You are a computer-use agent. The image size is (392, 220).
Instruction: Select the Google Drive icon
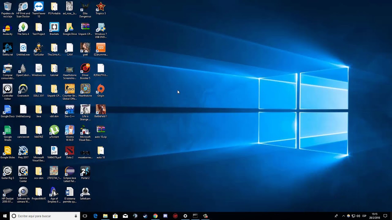pyautogui.click(x=70, y=29)
